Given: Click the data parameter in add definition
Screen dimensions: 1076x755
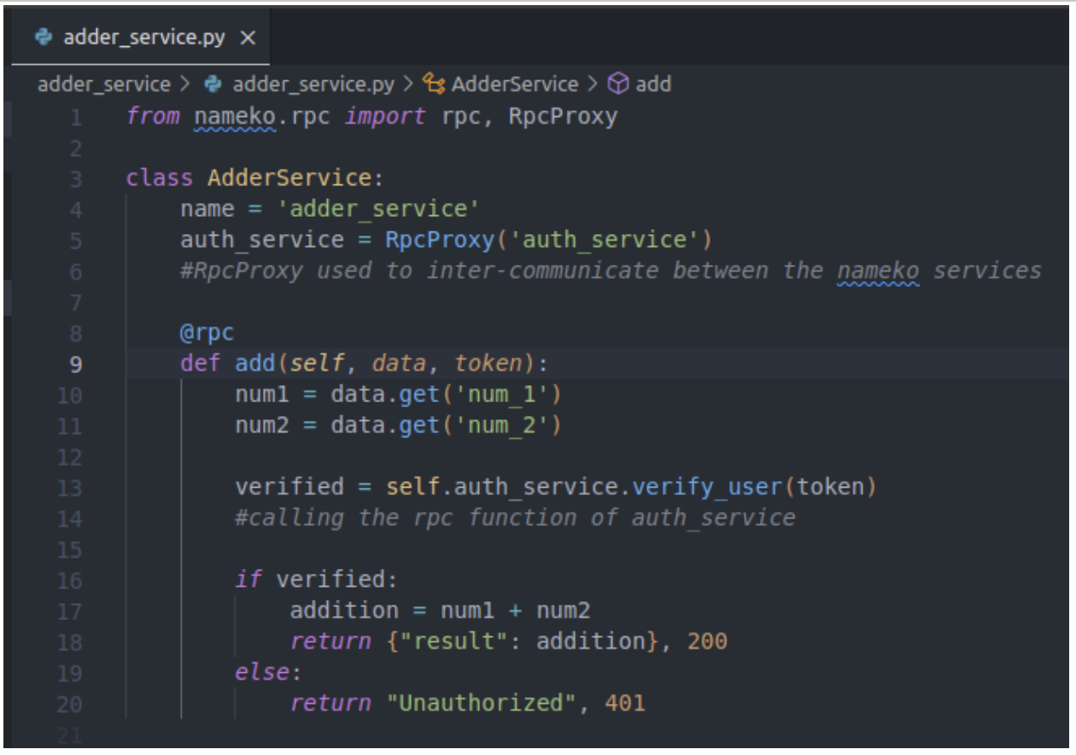Looking at the screenshot, I should [x=398, y=365].
